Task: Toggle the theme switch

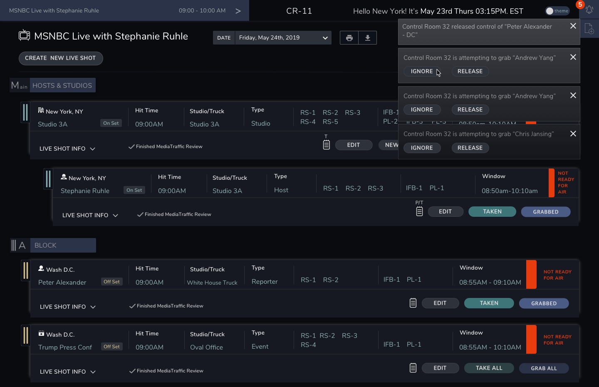Action: (557, 11)
